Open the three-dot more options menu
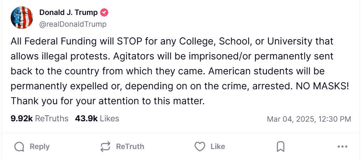 (x=342, y=147)
